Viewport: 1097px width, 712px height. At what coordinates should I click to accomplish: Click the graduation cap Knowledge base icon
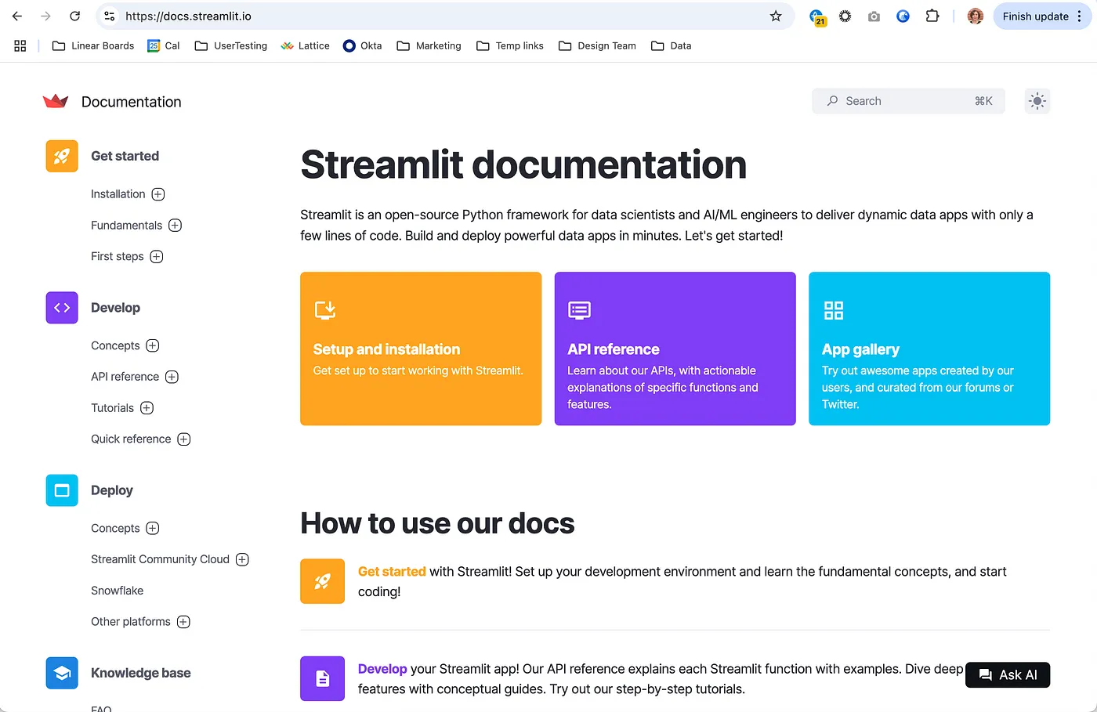coord(62,673)
